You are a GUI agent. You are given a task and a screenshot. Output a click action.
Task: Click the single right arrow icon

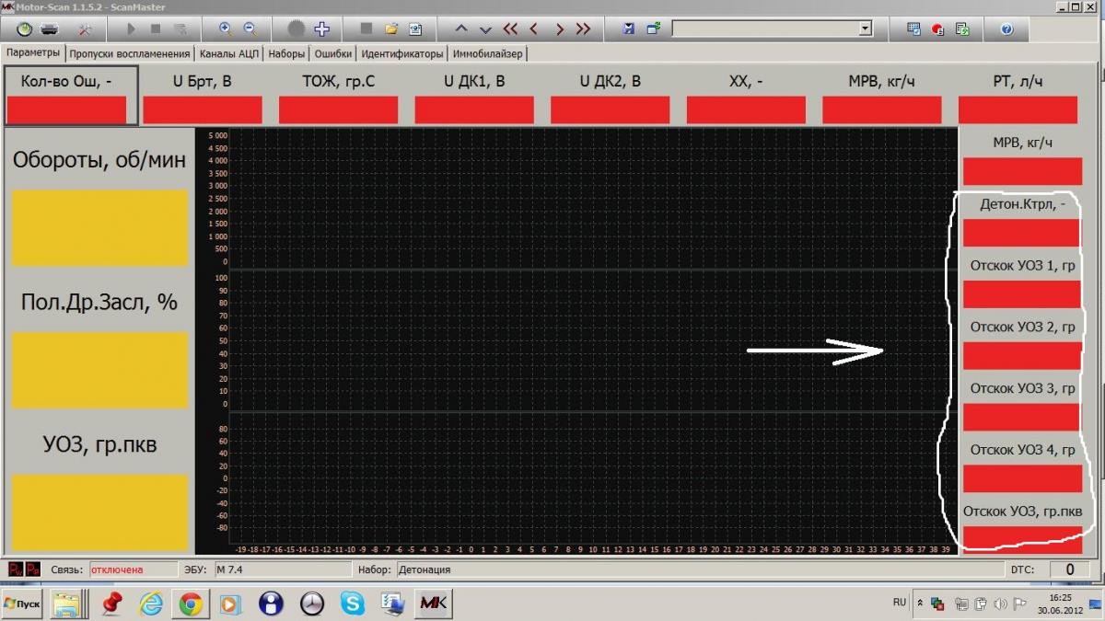pyautogui.click(x=558, y=29)
